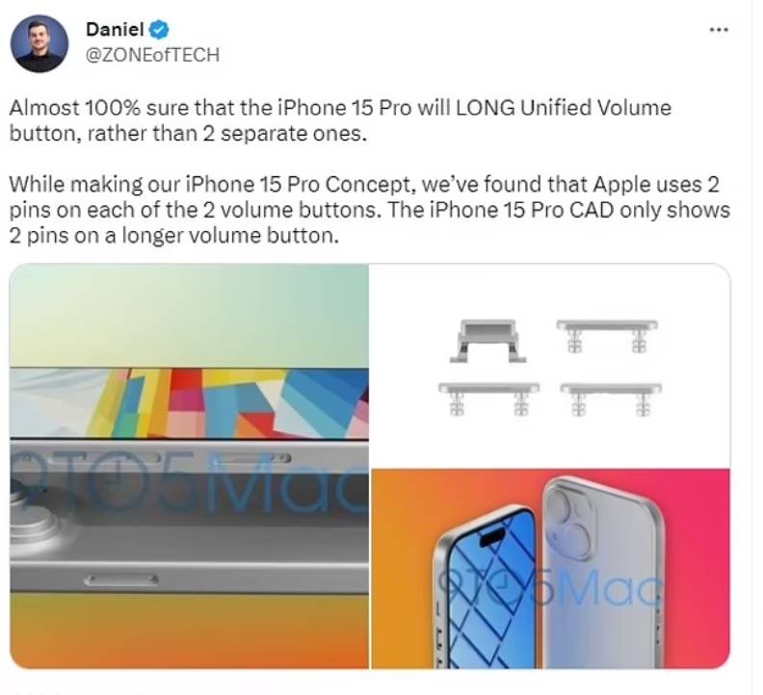
Task: Open the two iPhones concept render image
Action: coord(550,569)
